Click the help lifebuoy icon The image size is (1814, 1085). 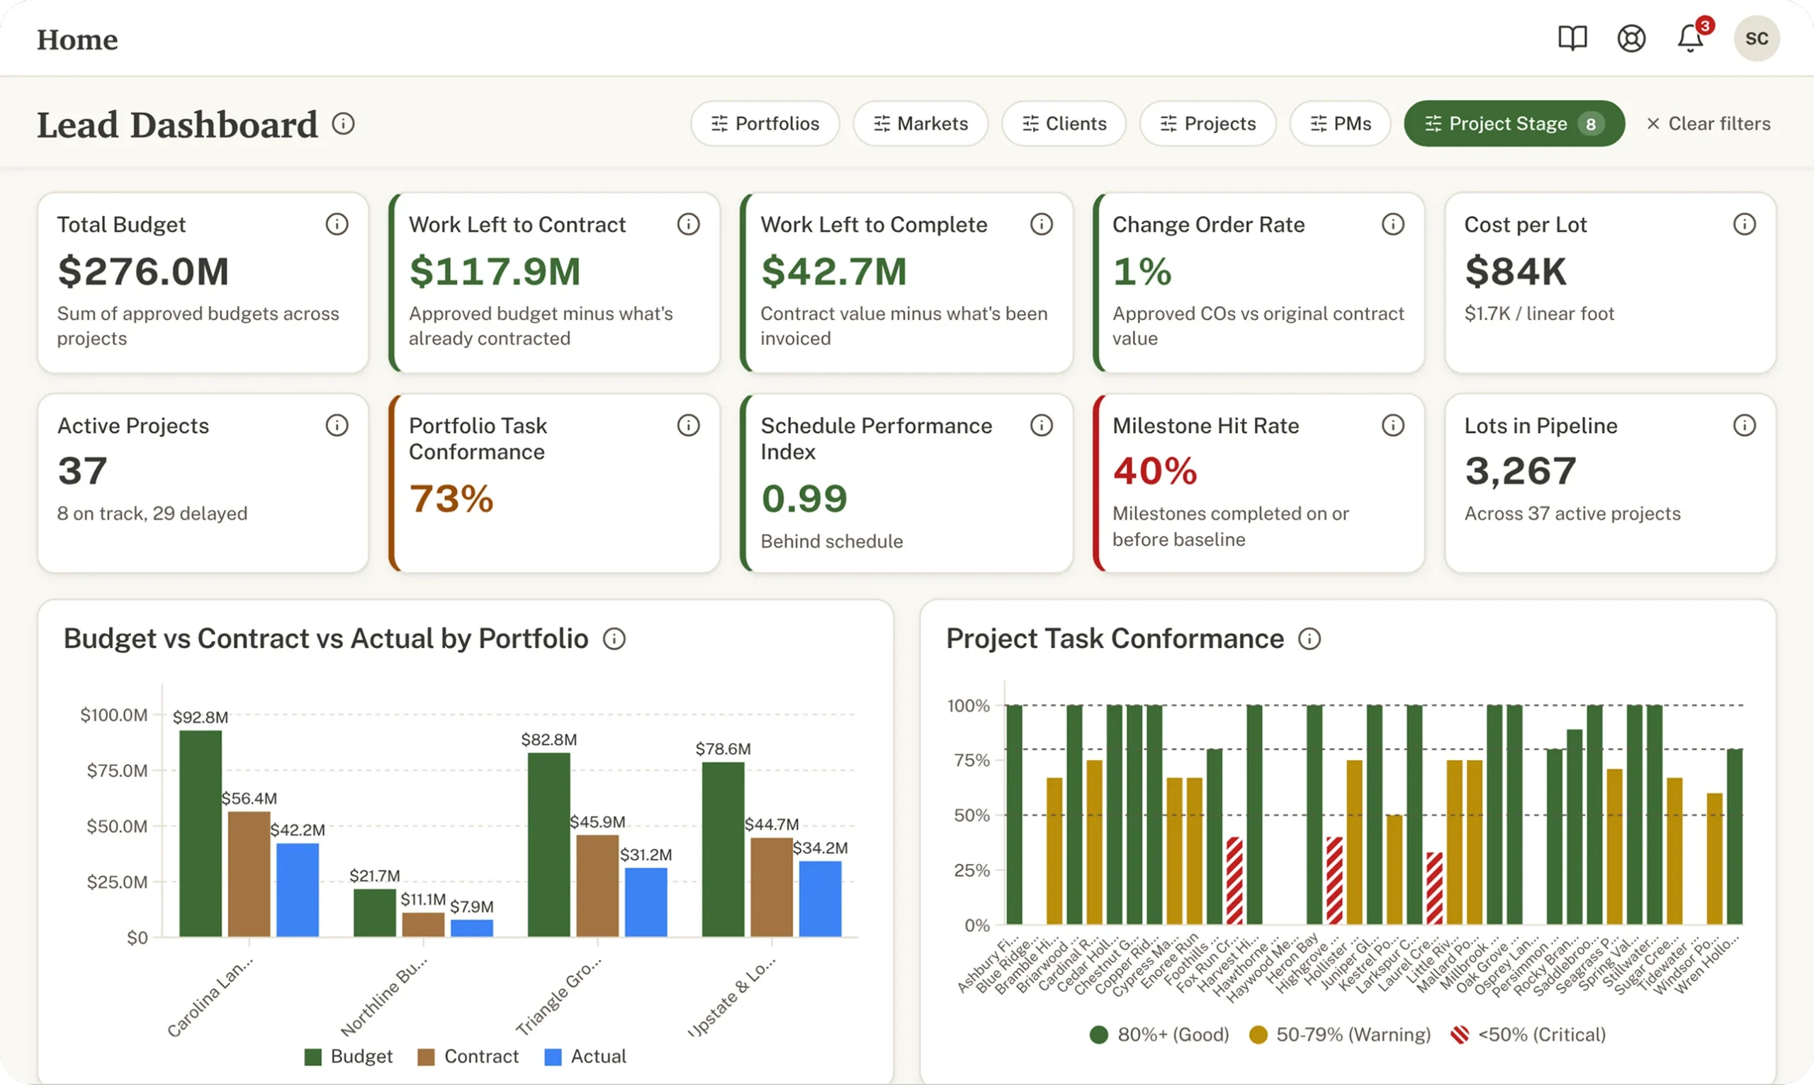(1631, 38)
